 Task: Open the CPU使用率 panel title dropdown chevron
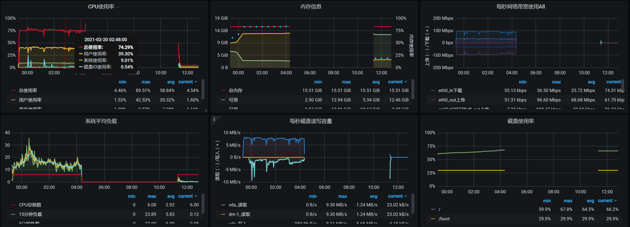click(x=118, y=7)
